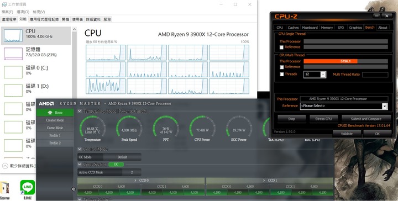Image resolution: width=398 pixels, height=201 pixels.
Task: Open 檔案(F) menu in Task Manager
Action: (x=7, y=12)
